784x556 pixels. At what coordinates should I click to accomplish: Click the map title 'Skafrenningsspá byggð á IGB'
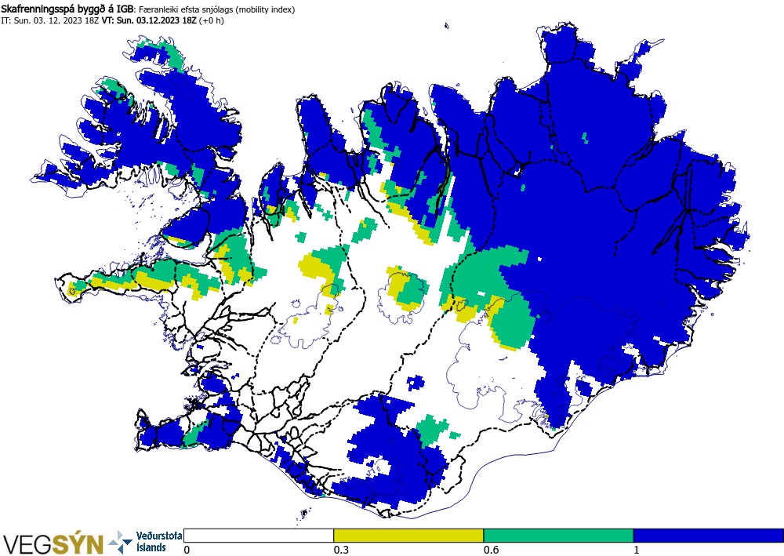click(x=67, y=9)
